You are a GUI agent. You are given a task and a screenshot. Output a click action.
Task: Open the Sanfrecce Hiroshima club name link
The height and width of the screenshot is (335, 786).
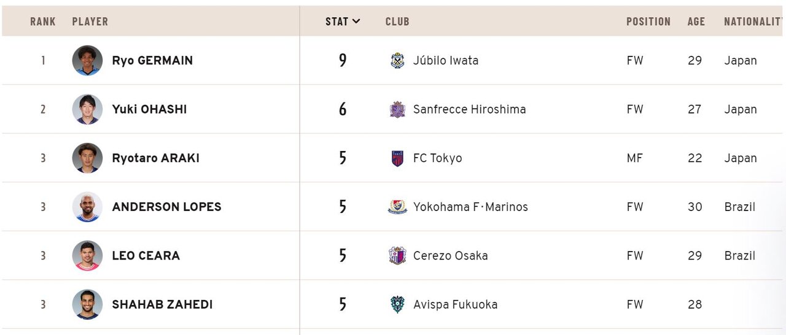click(x=469, y=109)
